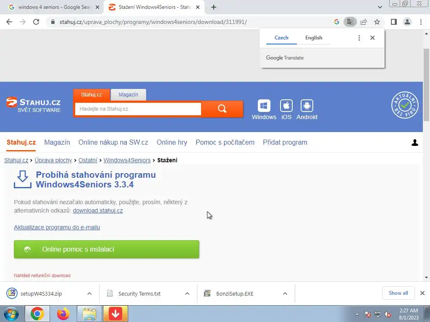430x322 pixels.
Task: Open Přidat program menu item
Action: click(285, 143)
